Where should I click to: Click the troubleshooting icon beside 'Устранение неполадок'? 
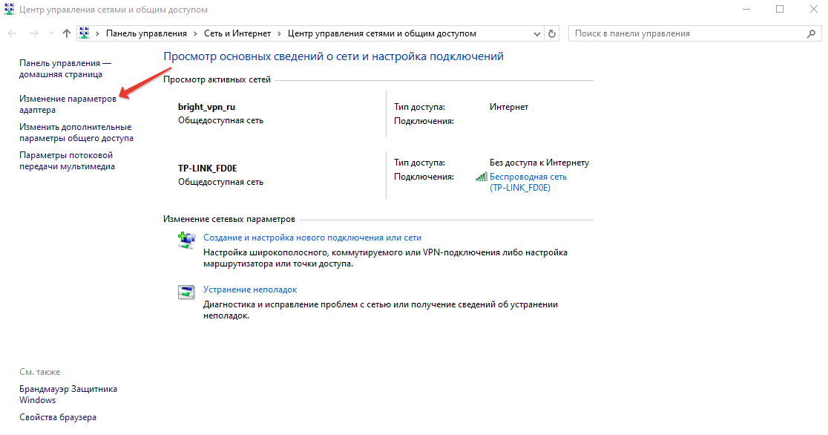point(185,292)
